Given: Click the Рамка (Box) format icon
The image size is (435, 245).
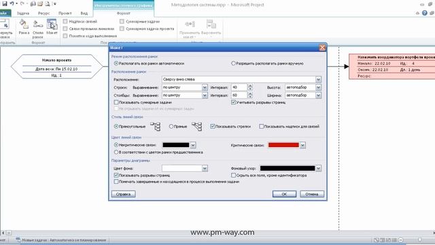Looking at the screenshot, I should [x=24, y=27].
